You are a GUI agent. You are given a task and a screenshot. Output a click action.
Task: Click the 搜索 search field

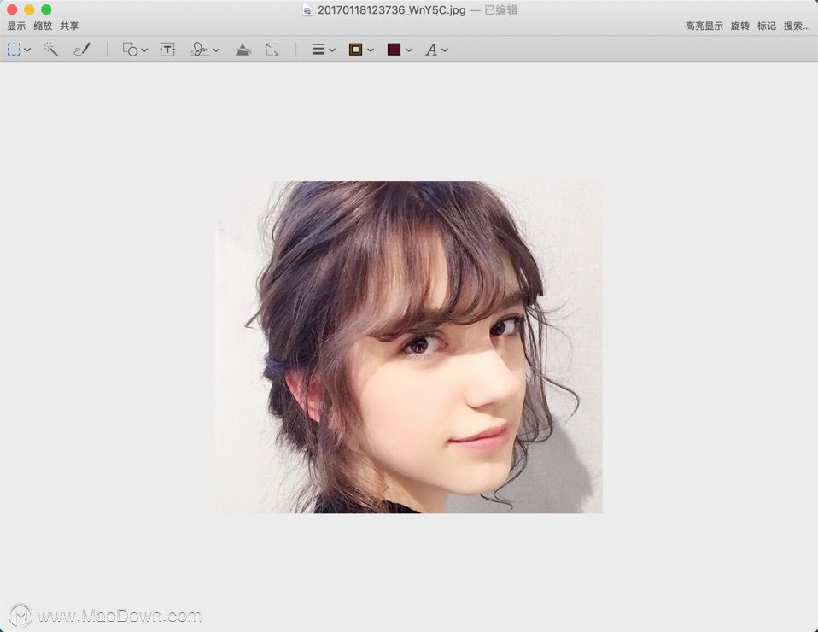tap(797, 26)
